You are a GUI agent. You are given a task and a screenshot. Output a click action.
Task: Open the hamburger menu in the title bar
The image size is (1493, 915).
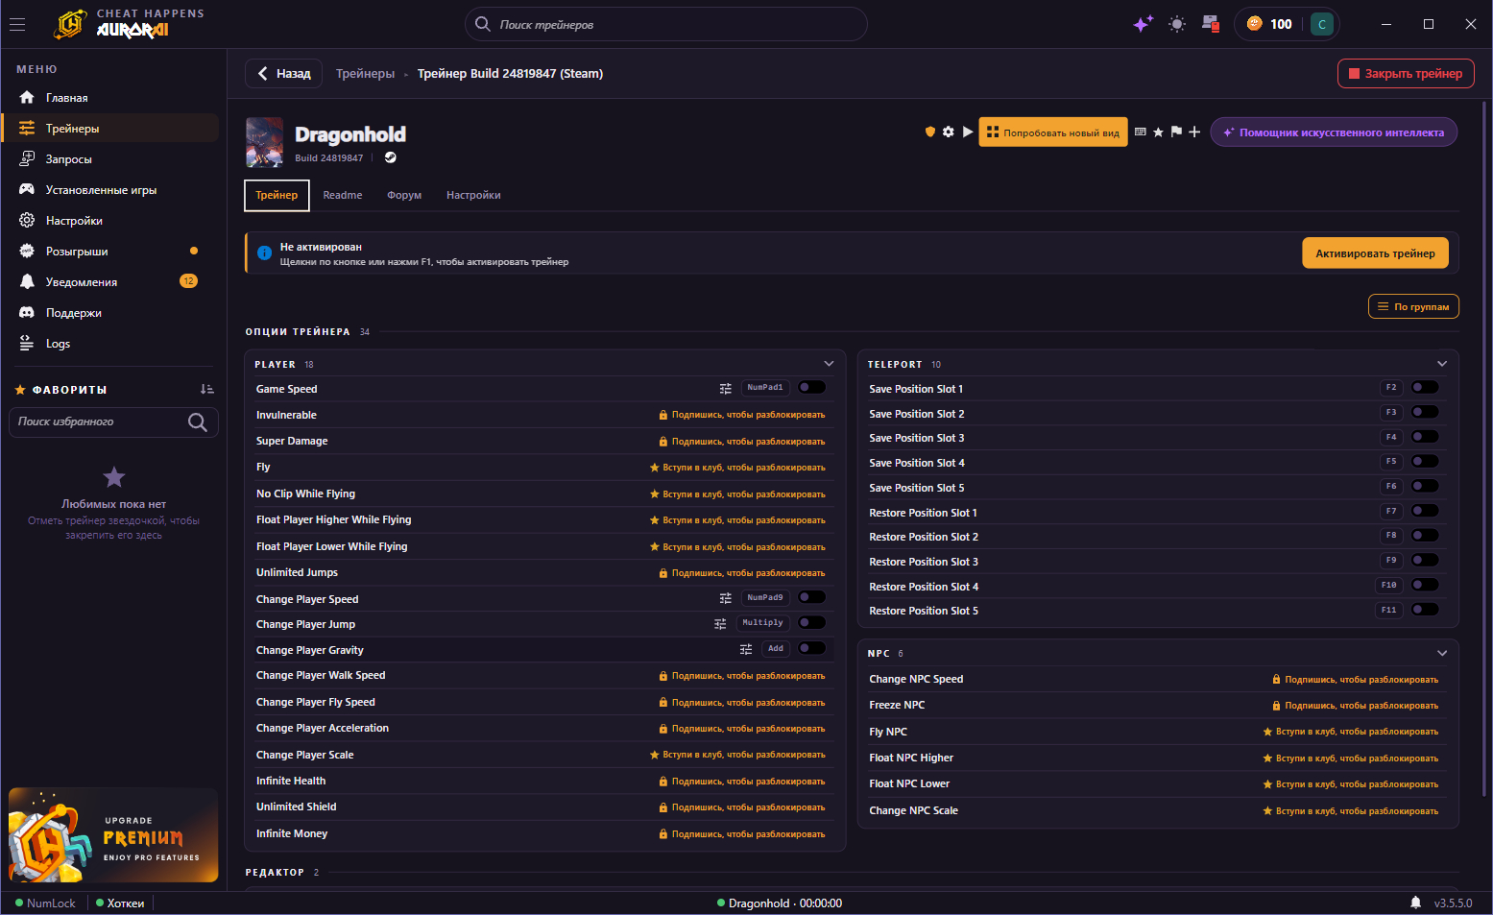pyautogui.click(x=17, y=24)
